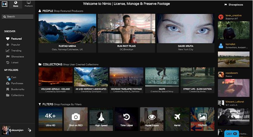Open the Rustad Media producer thumbnail
Viewport: 253px width, 137px height.
pos(67,28)
